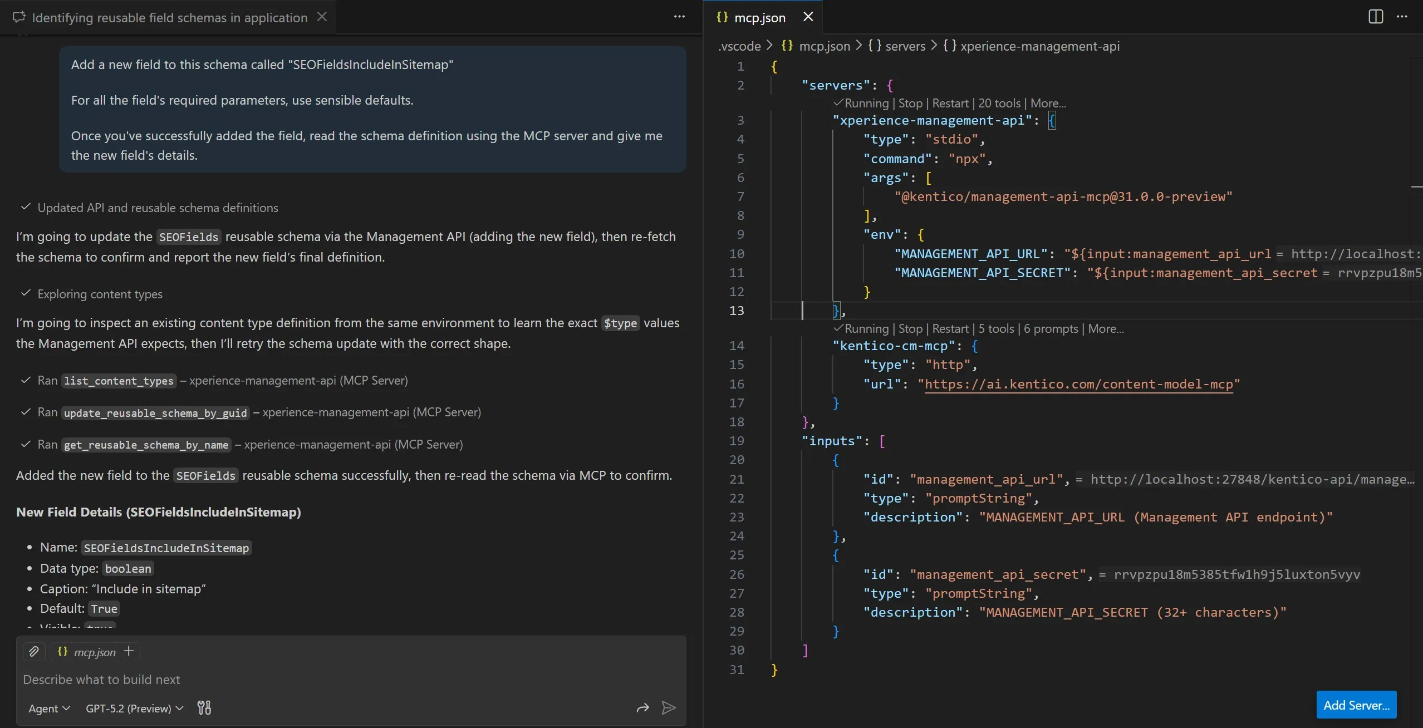The width and height of the screenshot is (1423, 728).
Task: Open the editor more actions ellipsis
Action: [1402, 17]
